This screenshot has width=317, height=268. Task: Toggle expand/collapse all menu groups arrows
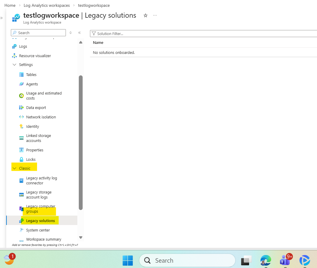(x=71, y=33)
